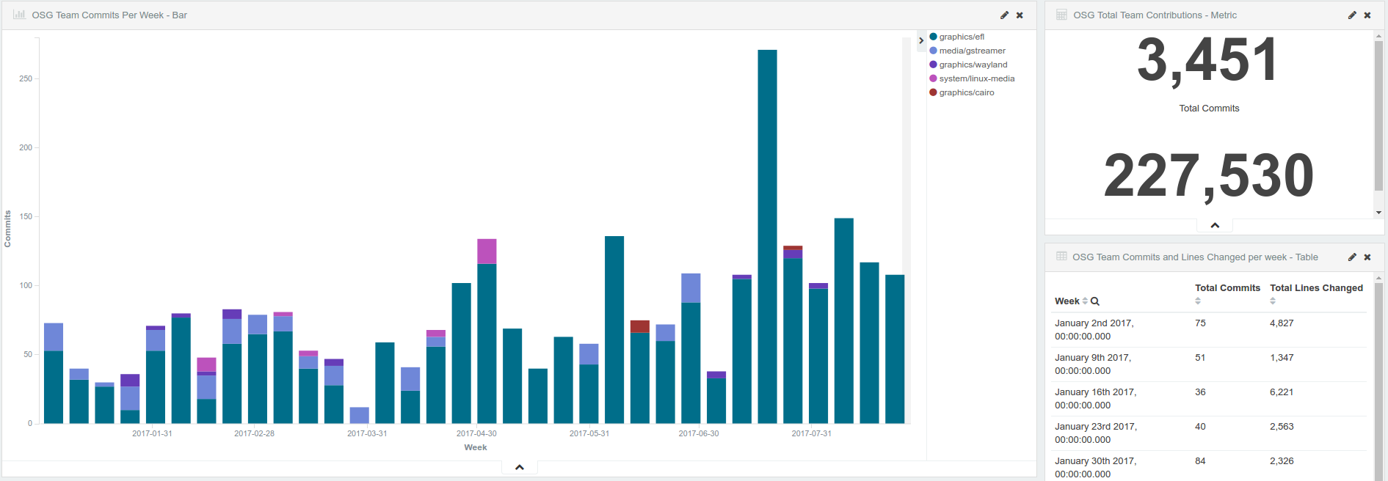
Task: Click the tallest bar in the chart
Action: [x=767, y=235]
